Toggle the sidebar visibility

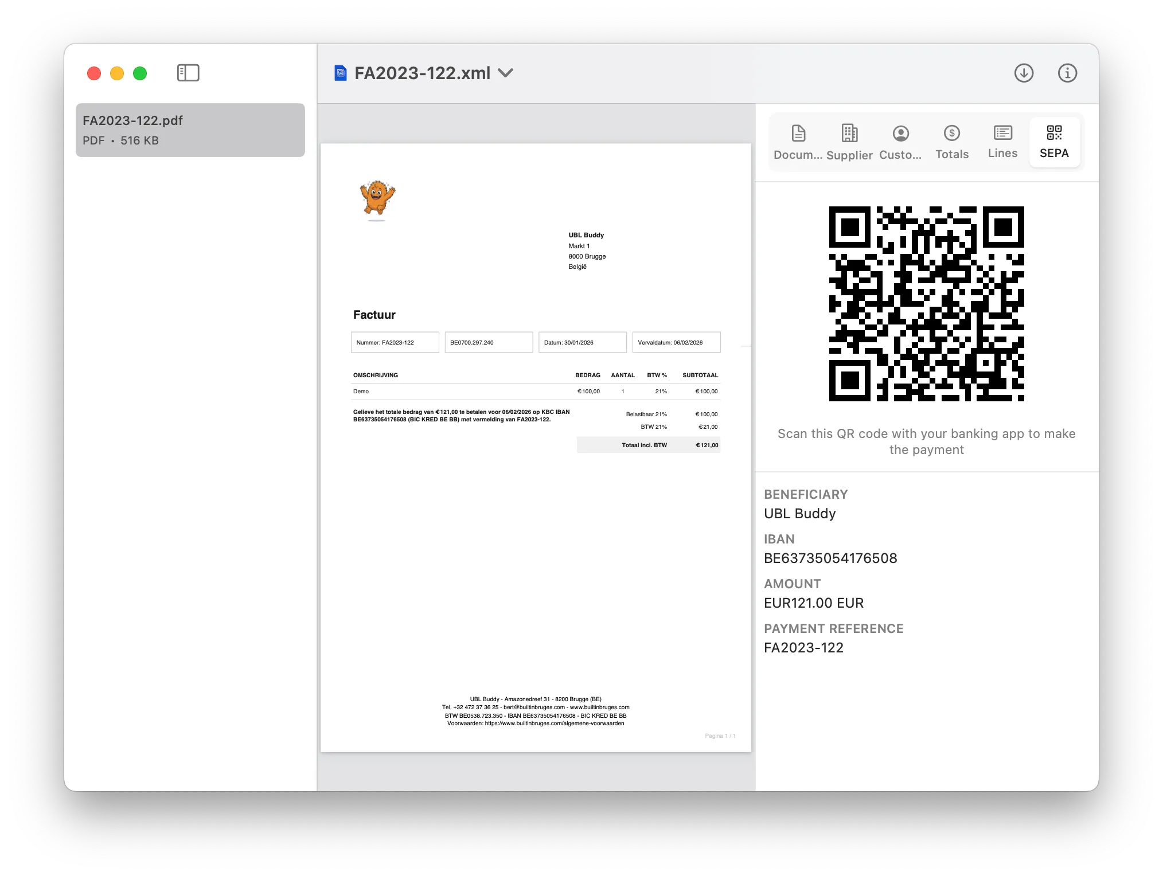188,73
